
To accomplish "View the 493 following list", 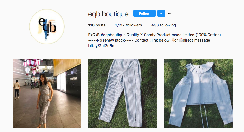I will tap(164, 25).
